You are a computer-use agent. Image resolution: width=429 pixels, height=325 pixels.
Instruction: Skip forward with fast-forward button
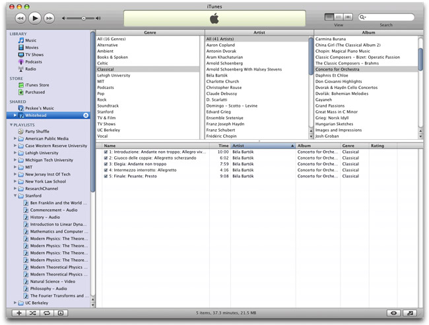tap(49, 18)
